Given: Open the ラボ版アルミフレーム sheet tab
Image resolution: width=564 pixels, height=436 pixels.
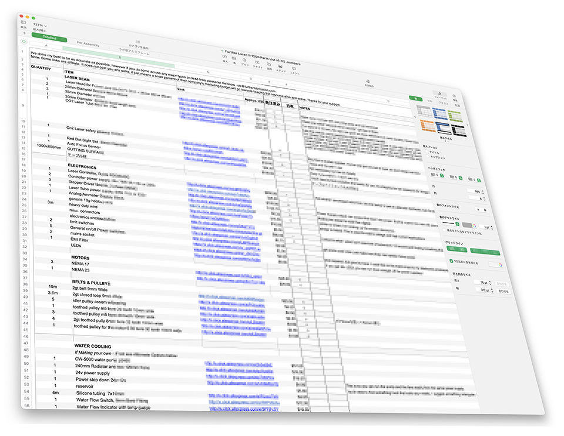Looking at the screenshot, I should coord(134,52).
